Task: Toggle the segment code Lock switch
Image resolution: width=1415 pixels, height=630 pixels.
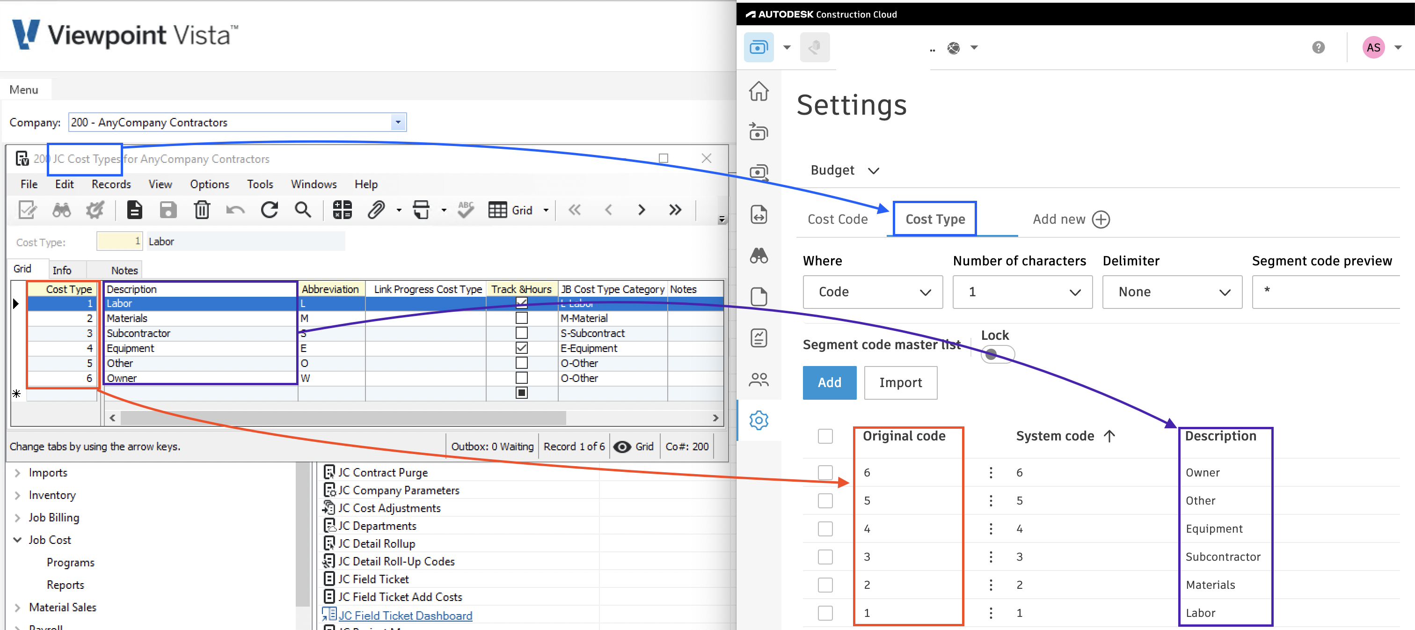Action: coord(997,355)
